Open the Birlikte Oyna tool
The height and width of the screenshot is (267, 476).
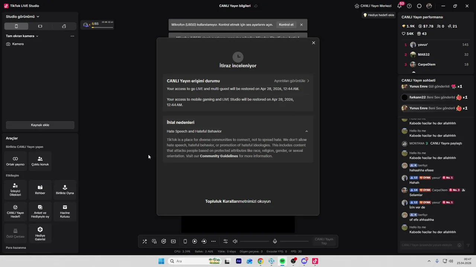[65, 190]
